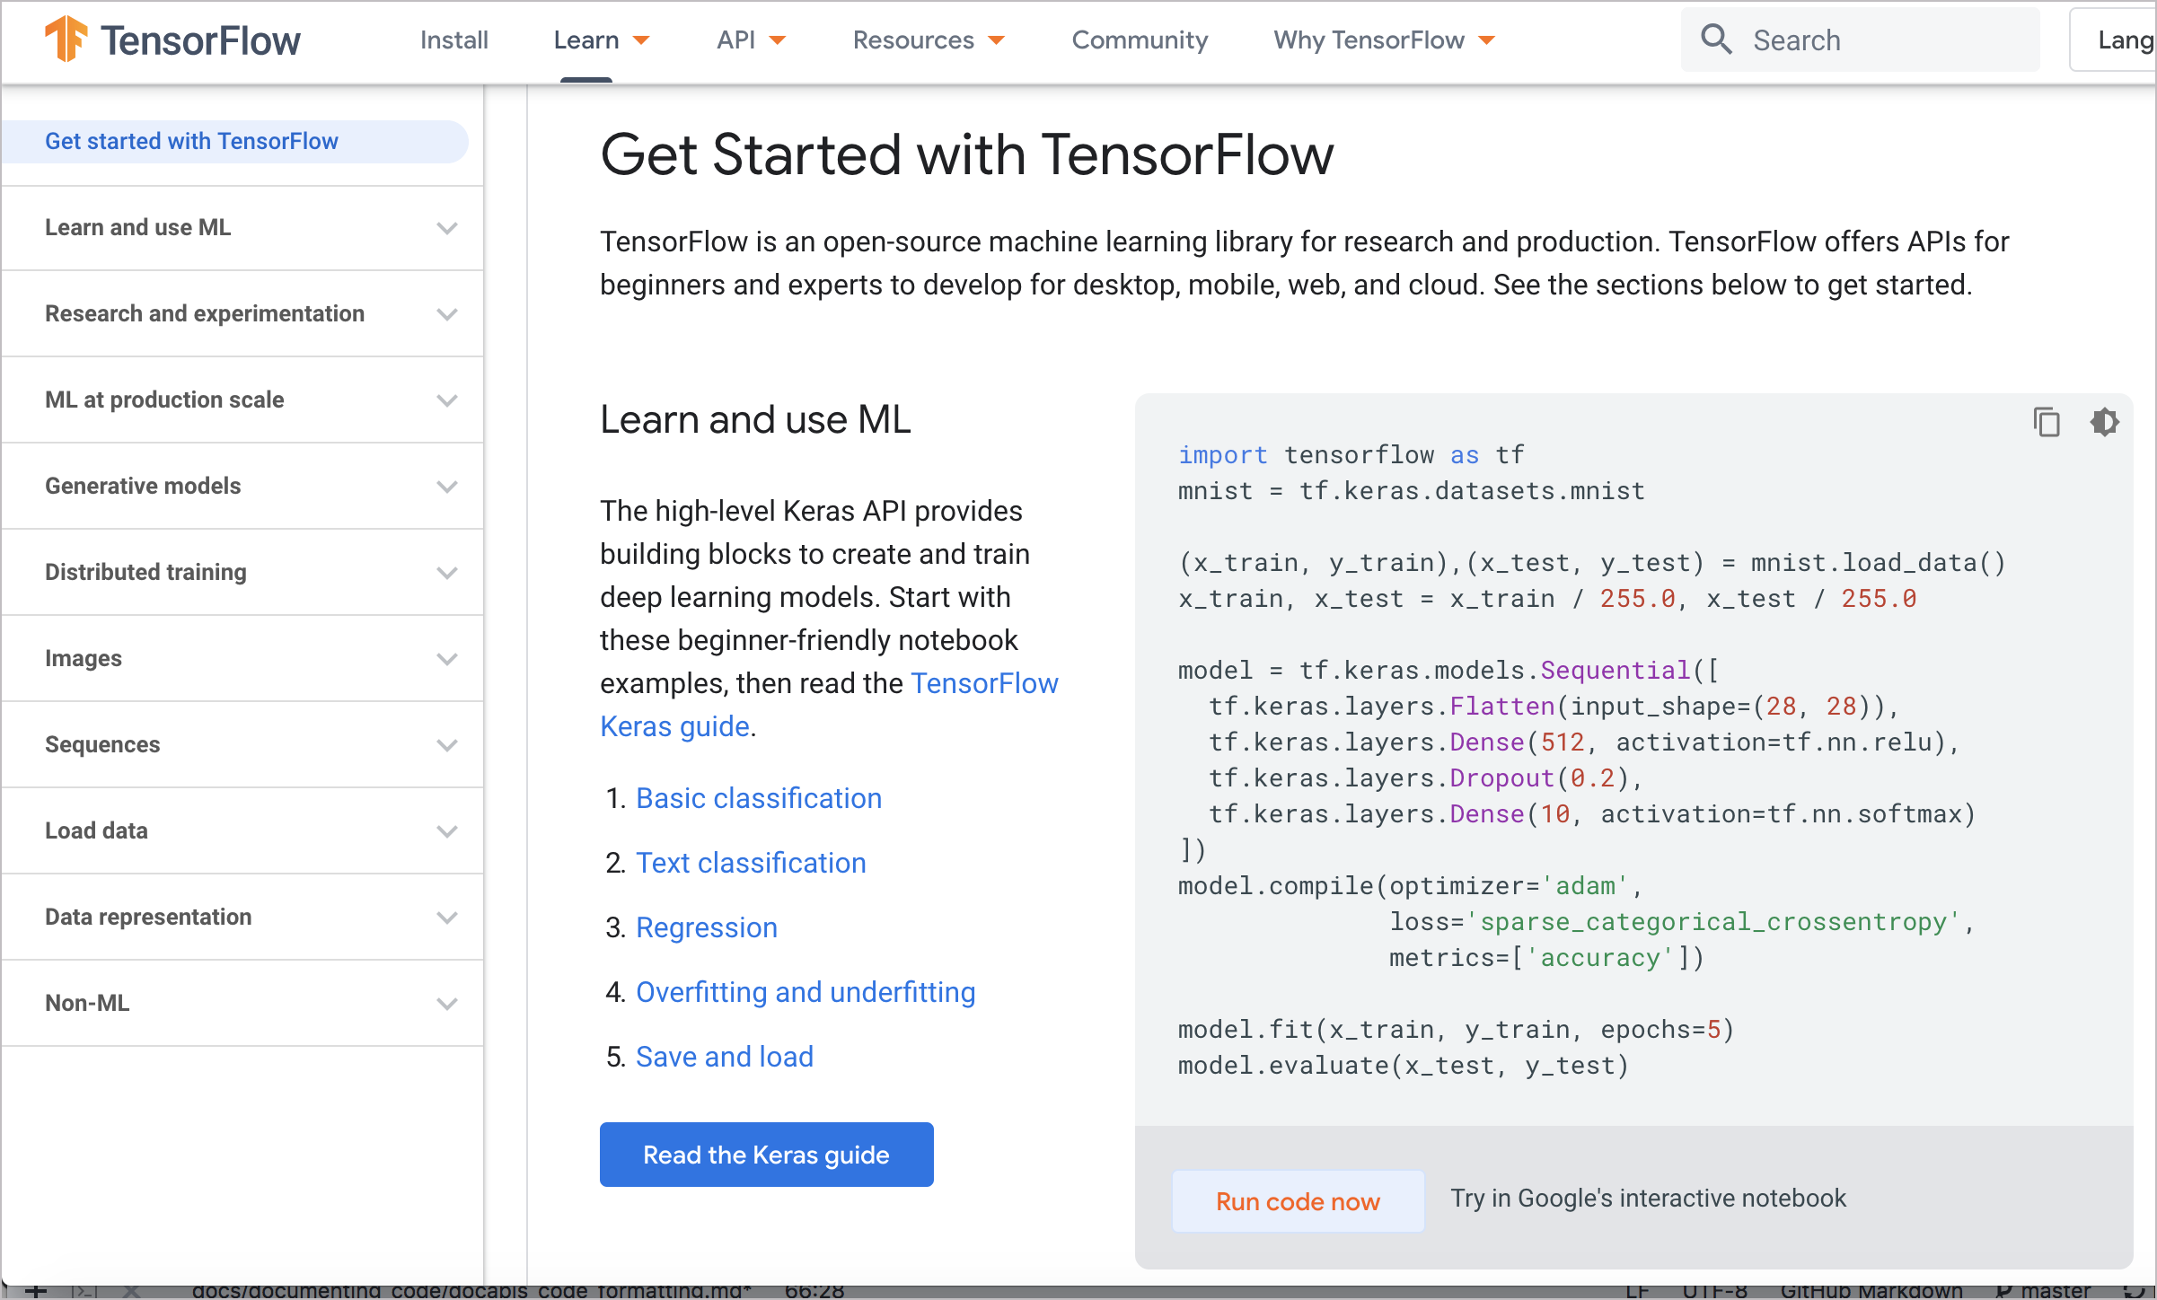The height and width of the screenshot is (1300, 2157).
Task: Open the Install page from top navigation
Action: 453,40
